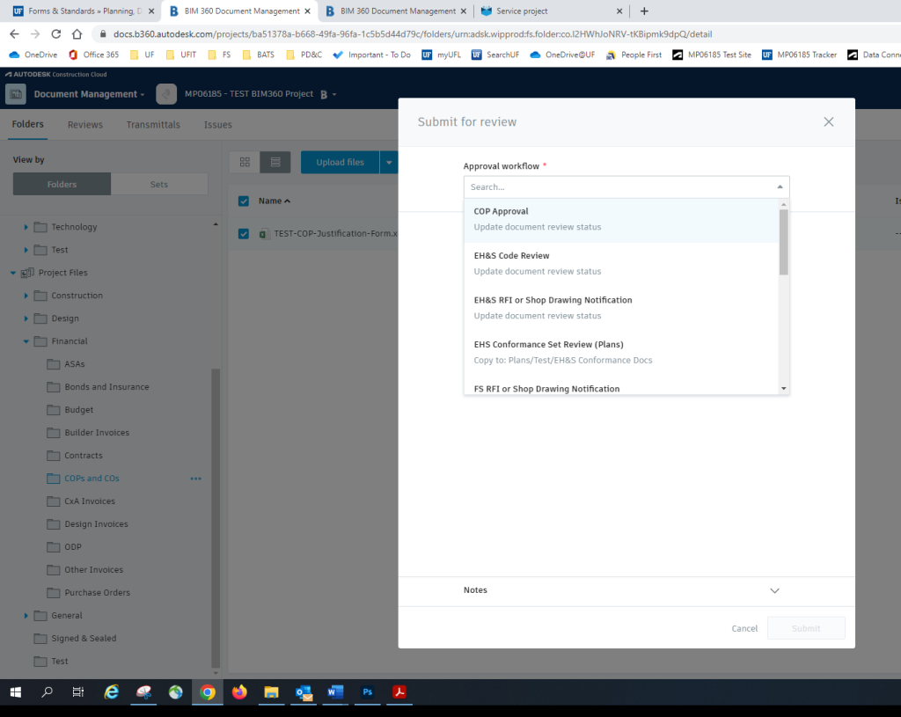901x717 pixels.
Task: Collapse the Project Files tree arrow
Action: 12,273
